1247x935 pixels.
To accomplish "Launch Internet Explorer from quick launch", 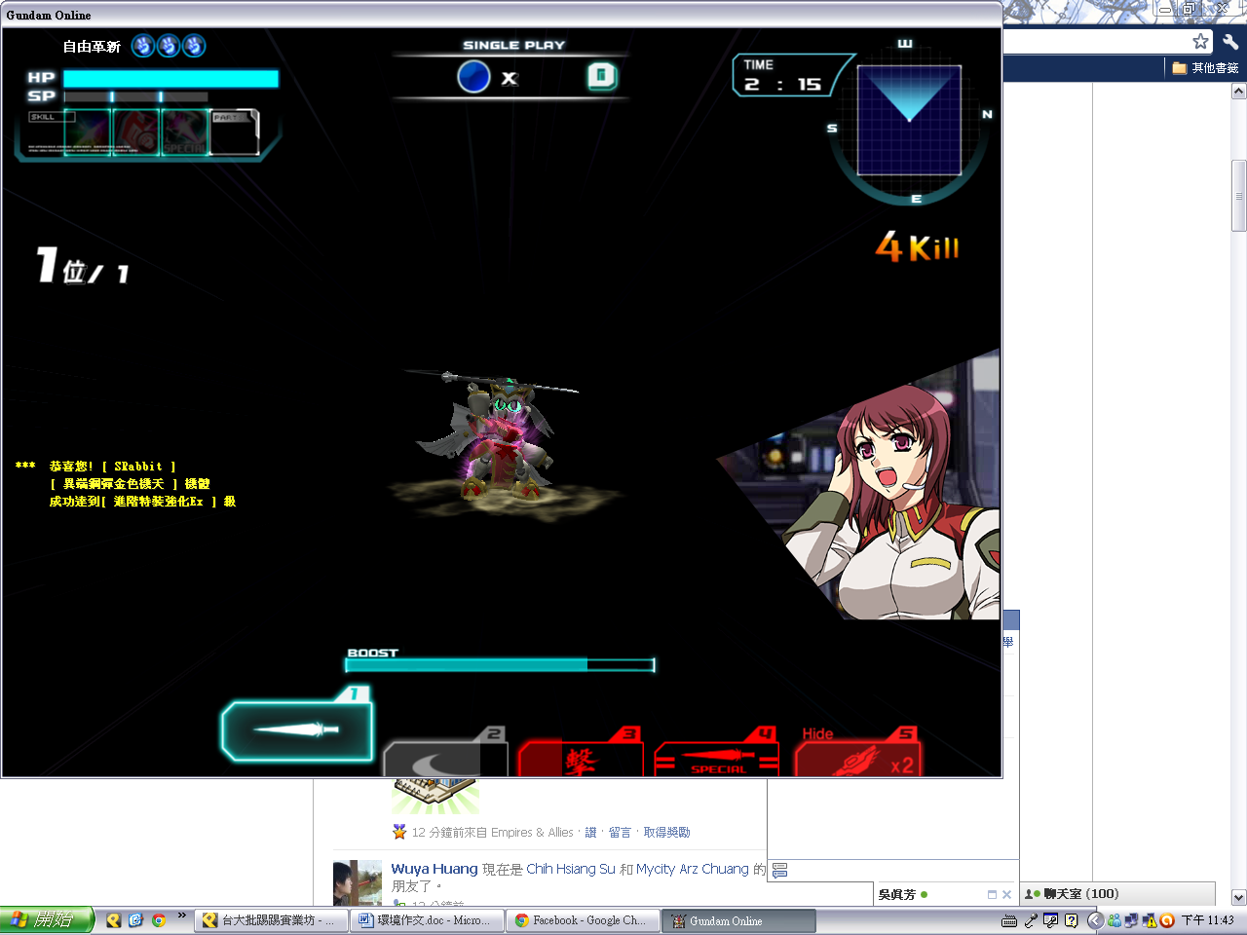I will pos(135,920).
